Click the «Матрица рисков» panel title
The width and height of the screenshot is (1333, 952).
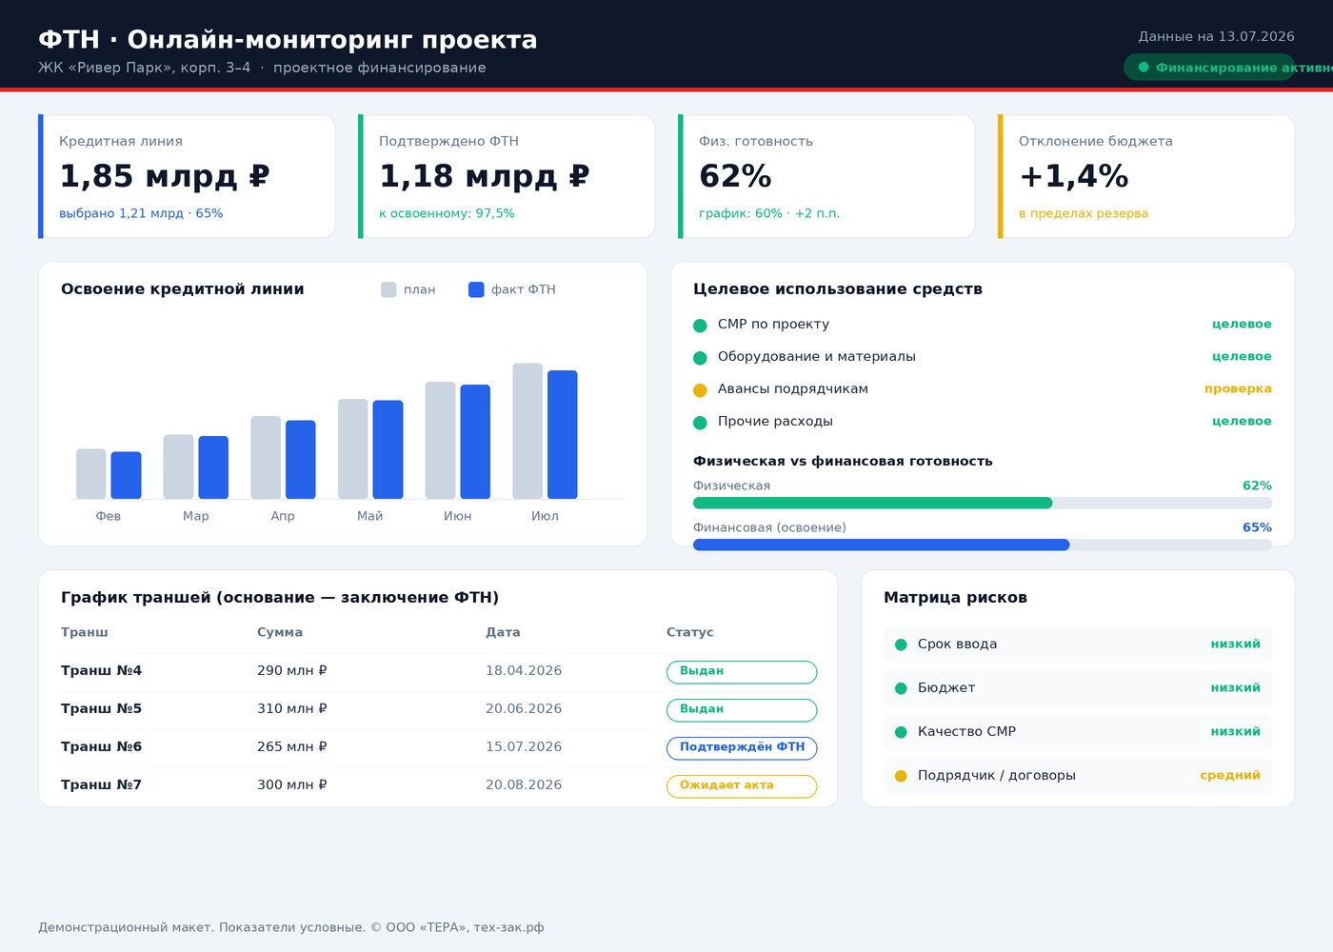coord(955,598)
